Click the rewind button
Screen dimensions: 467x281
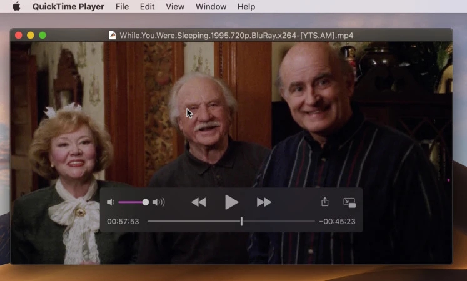(x=199, y=202)
